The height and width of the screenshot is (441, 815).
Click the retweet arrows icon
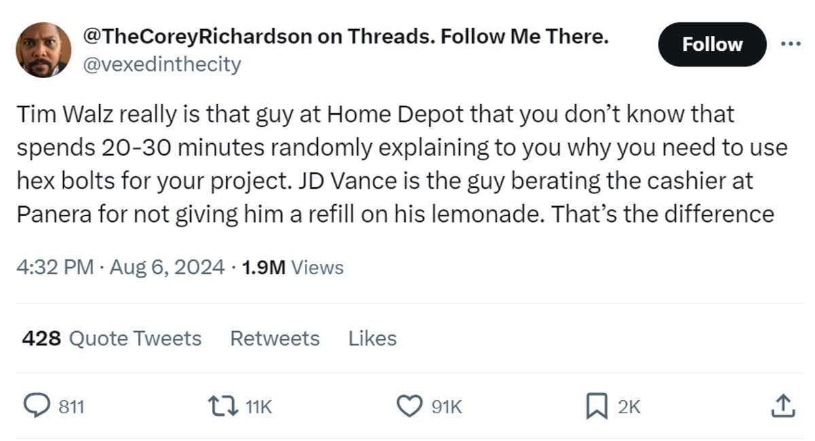[224, 406]
